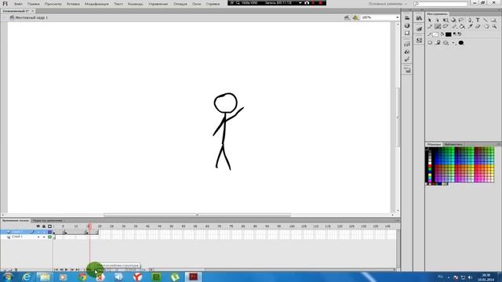502x282 pixels.
Task: Lock all layers via padlock header
Action: (x=44, y=226)
